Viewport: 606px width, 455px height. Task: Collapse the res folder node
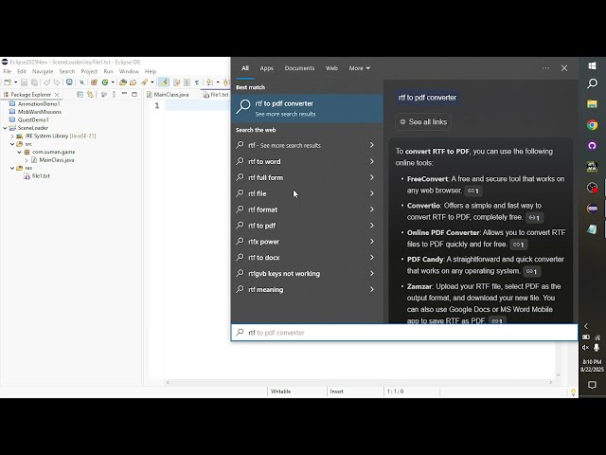(12, 168)
